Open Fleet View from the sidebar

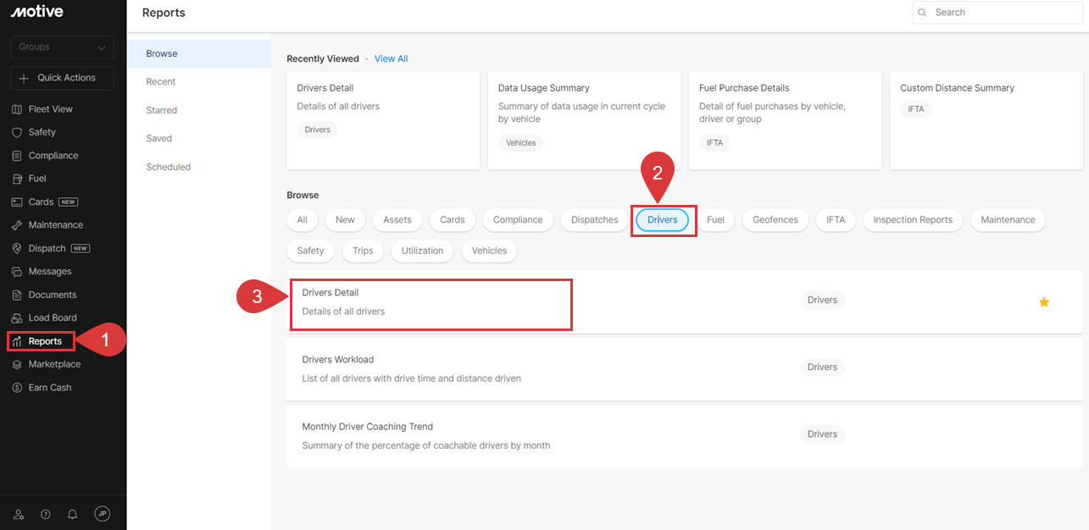coord(51,109)
